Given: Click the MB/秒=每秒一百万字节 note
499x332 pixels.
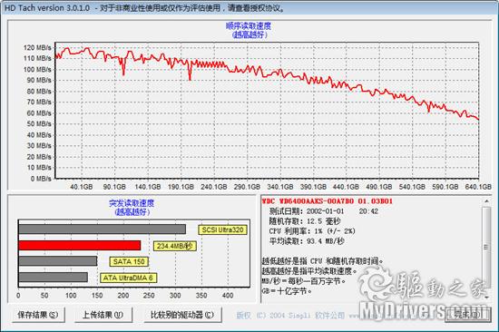Looking at the screenshot, I should tap(304, 281).
